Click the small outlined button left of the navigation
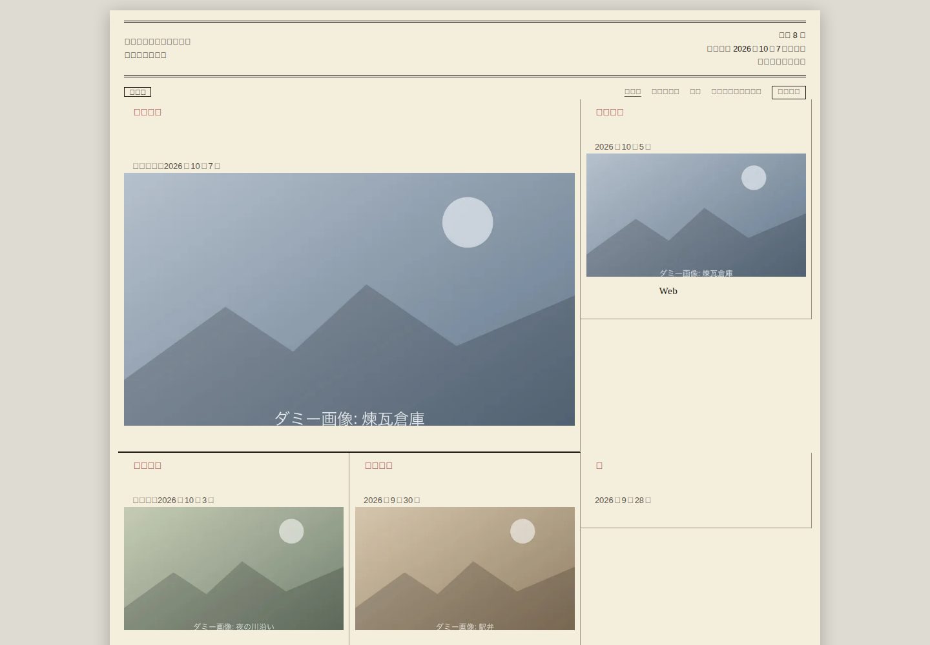The width and height of the screenshot is (930, 645). point(138,92)
